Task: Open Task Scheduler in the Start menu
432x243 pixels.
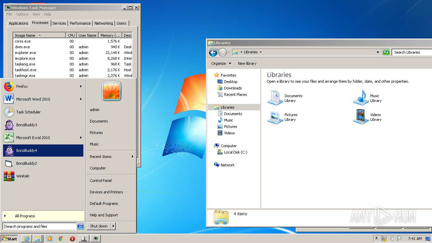Action: pyautogui.click(x=43, y=112)
